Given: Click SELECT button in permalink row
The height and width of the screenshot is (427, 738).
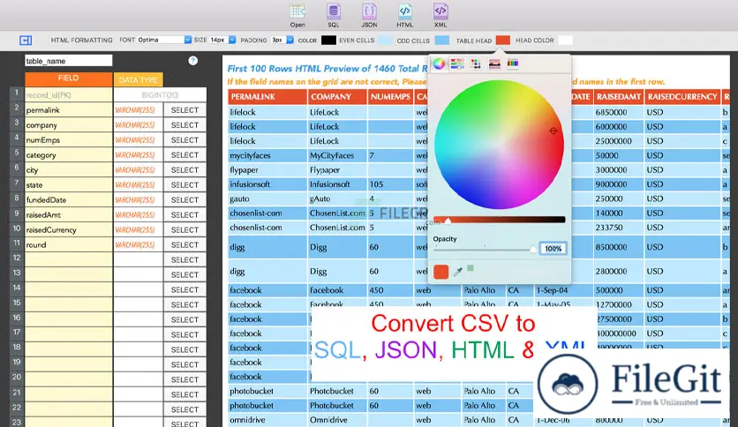Looking at the screenshot, I should pyautogui.click(x=185, y=110).
